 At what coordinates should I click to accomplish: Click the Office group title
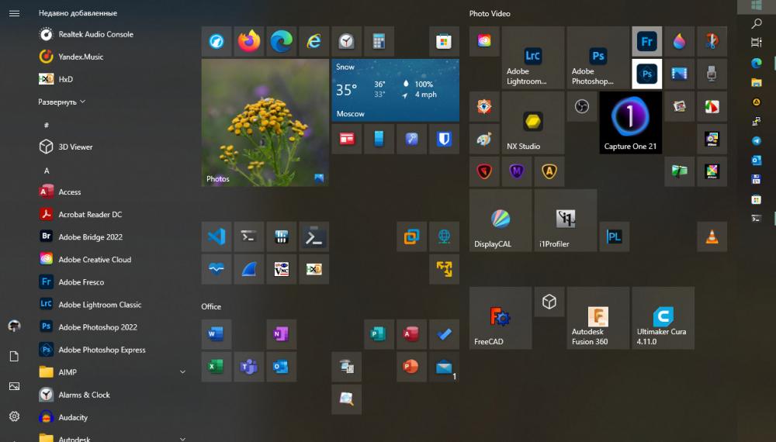pyautogui.click(x=211, y=306)
